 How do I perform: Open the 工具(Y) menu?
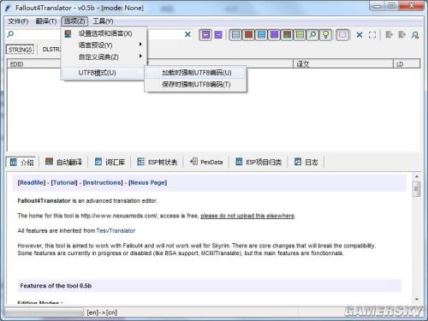(103, 21)
